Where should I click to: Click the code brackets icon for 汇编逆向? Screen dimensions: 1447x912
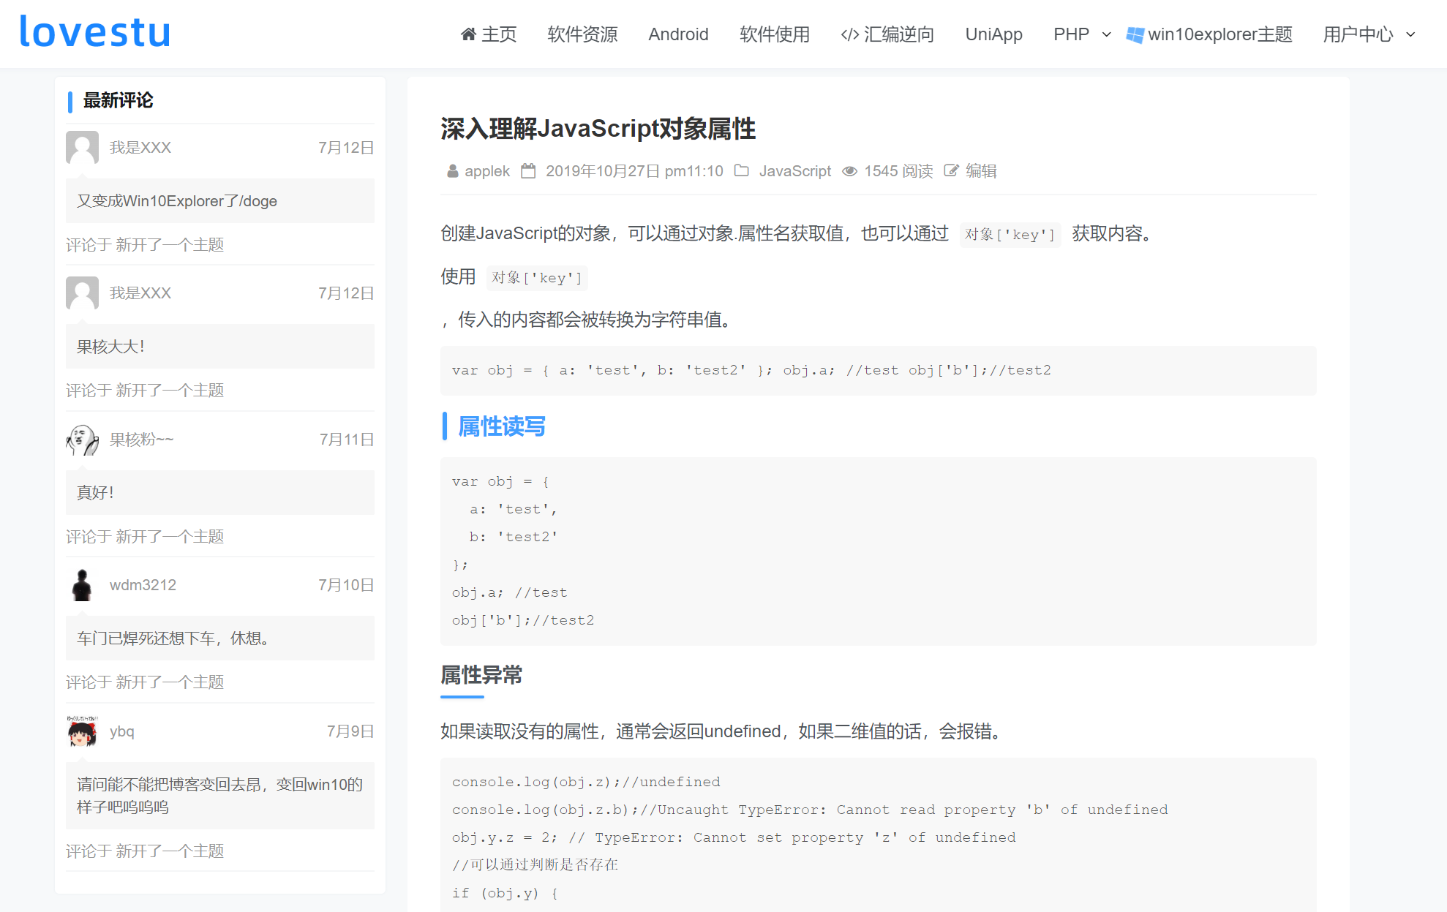849,34
